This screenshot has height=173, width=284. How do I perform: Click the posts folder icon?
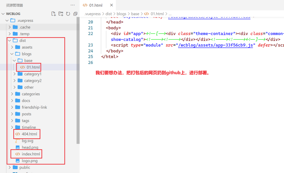(x=17, y=114)
